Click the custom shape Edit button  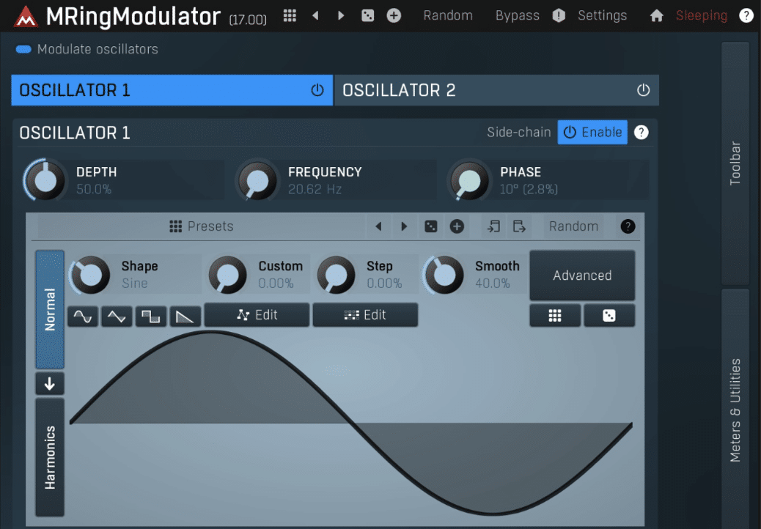click(257, 315)
